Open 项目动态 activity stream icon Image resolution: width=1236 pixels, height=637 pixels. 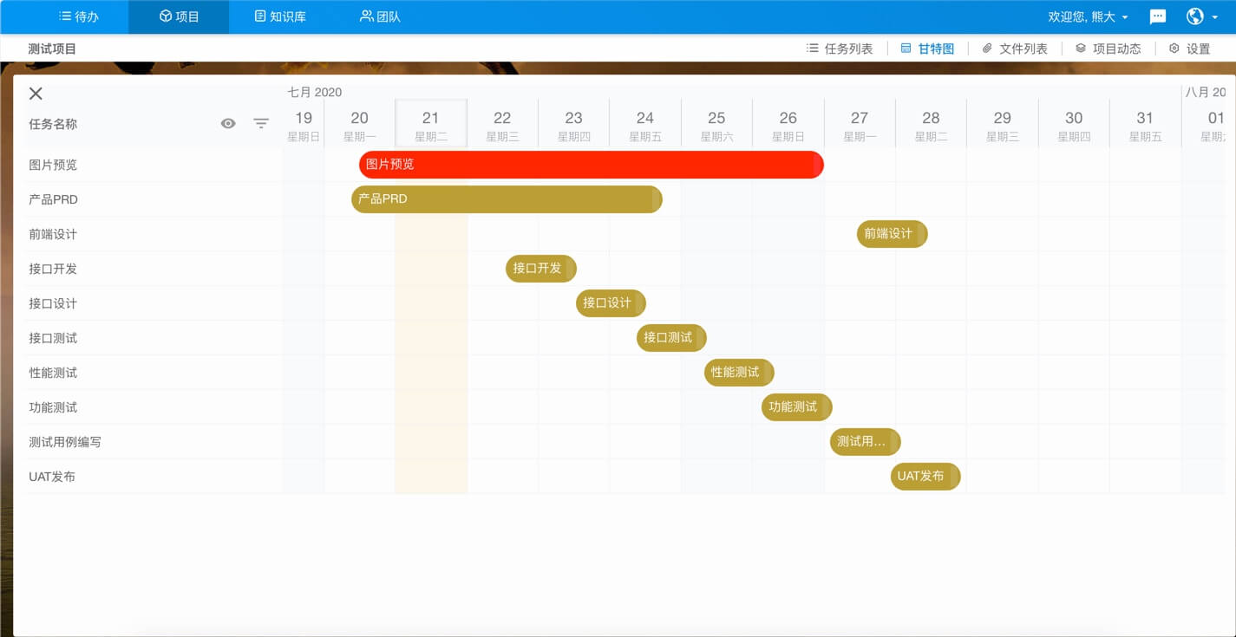tap(1079, 48)
